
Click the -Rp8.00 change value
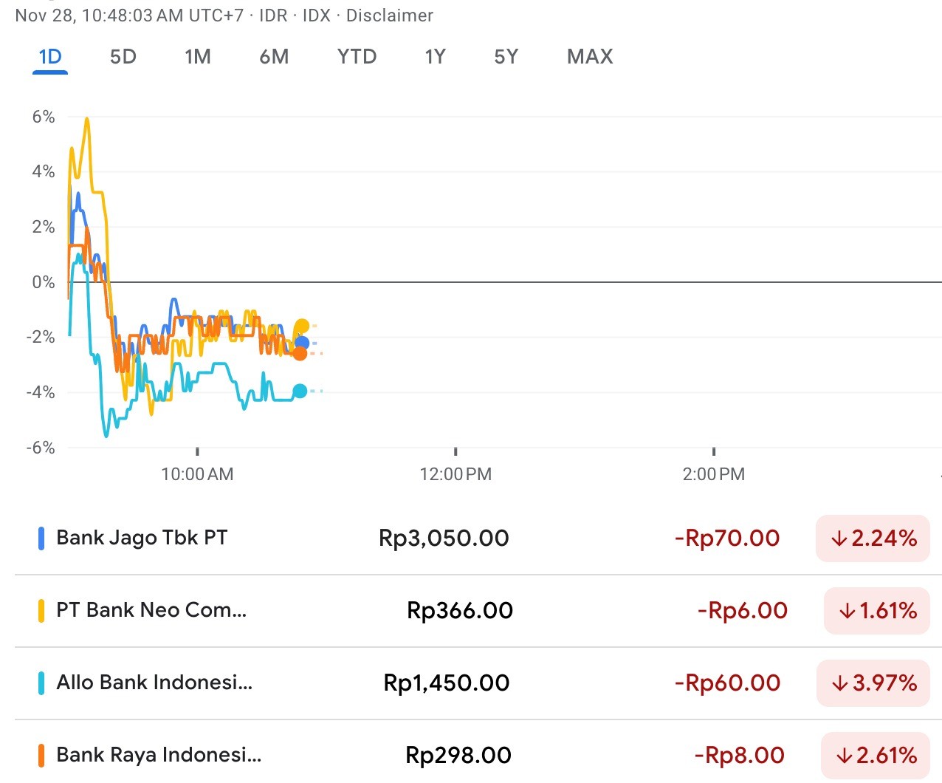(740, 756)
